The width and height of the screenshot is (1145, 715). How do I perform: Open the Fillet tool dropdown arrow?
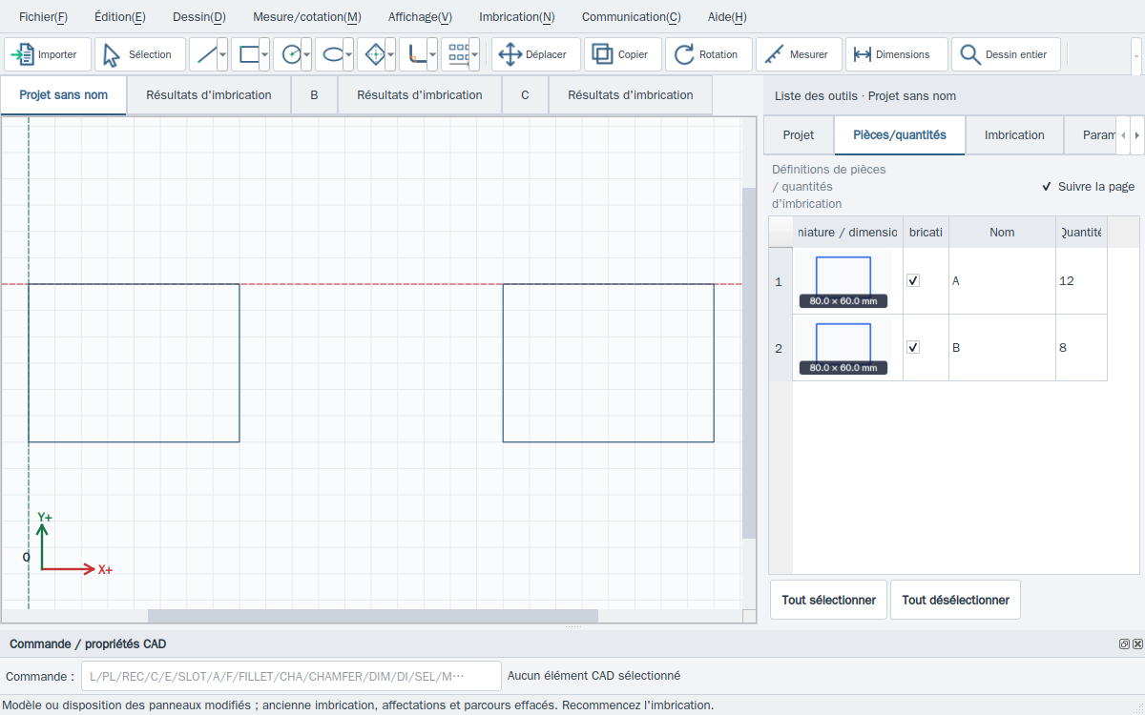point(432,54)
